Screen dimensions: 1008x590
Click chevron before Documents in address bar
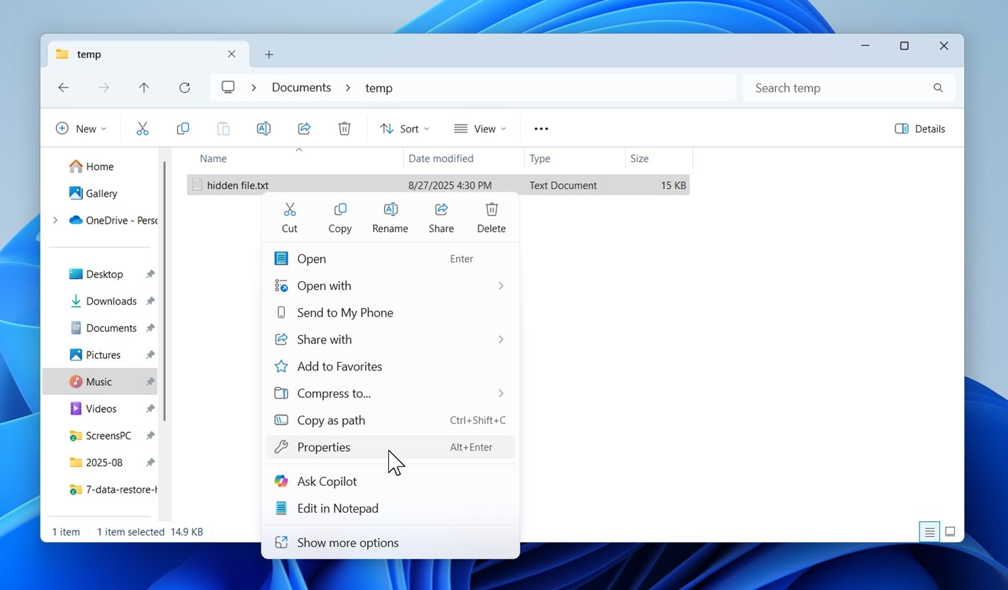pyautogui.click(x=254, y=88)
